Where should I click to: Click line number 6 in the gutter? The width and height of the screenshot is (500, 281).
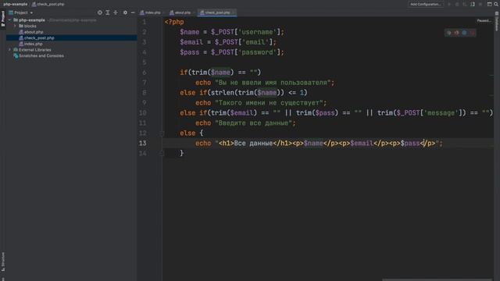(144, 73)
